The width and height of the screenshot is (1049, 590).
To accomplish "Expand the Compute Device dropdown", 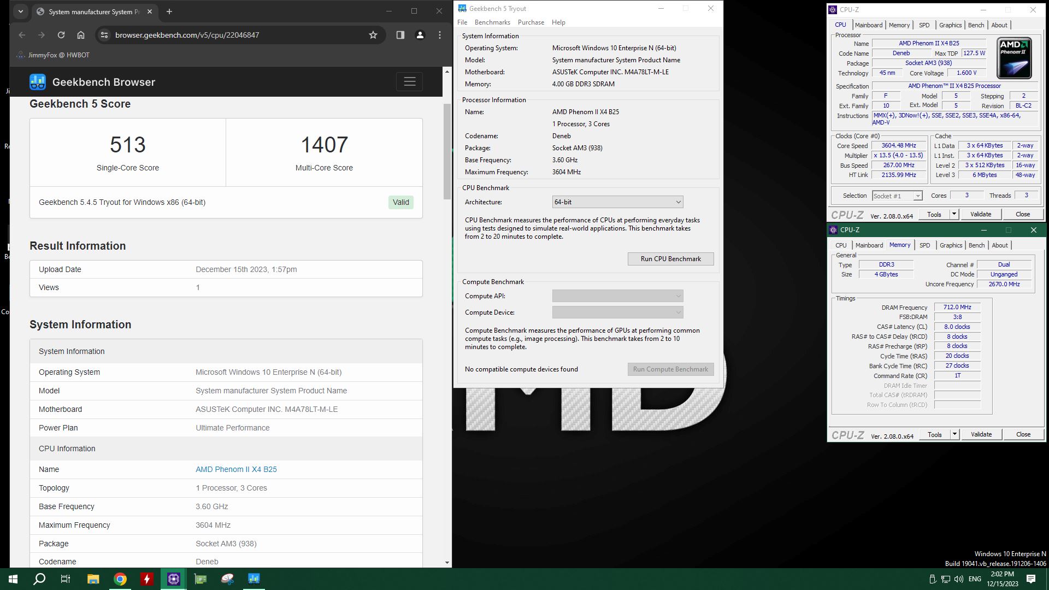I will [617, 312].
